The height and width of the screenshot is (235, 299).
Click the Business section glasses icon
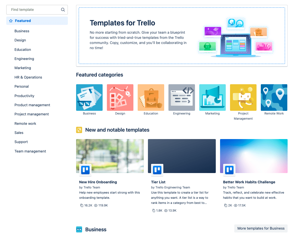click(x=79, y=230)
